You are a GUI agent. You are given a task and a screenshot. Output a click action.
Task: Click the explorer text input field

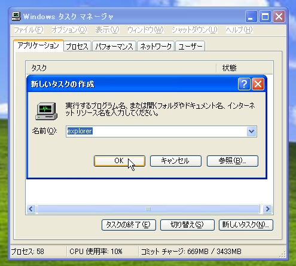(x=157, y=132)
